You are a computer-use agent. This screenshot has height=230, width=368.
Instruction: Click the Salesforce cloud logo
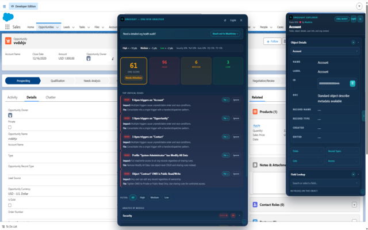8,17
